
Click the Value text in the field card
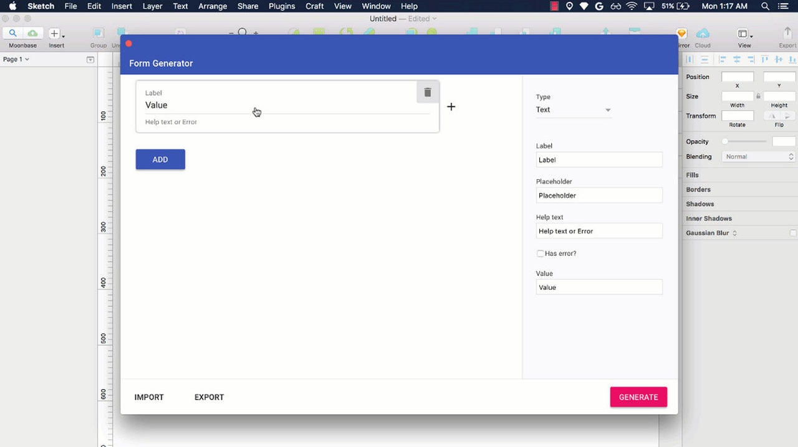click(x=156, y=105)
